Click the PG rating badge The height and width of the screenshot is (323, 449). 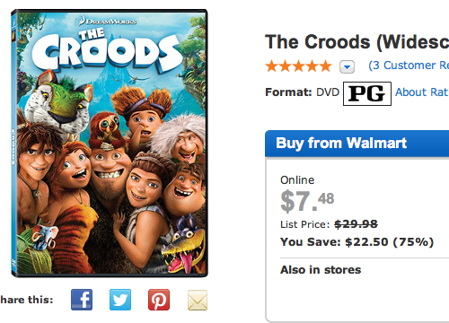367,93
